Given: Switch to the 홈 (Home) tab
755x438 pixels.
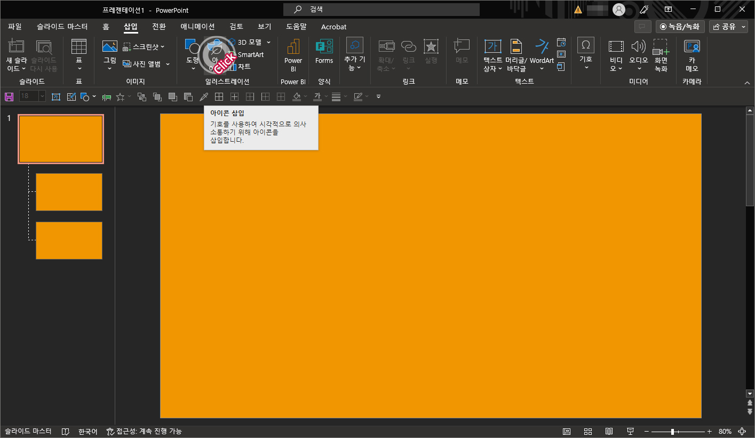Looking at the screenshot, I should [106, 27].
